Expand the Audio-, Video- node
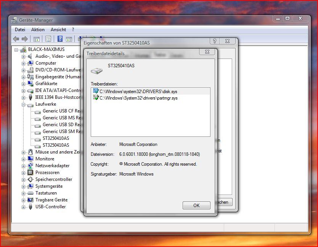Screen dimensions: 318x247 click(x=24, y=57)
